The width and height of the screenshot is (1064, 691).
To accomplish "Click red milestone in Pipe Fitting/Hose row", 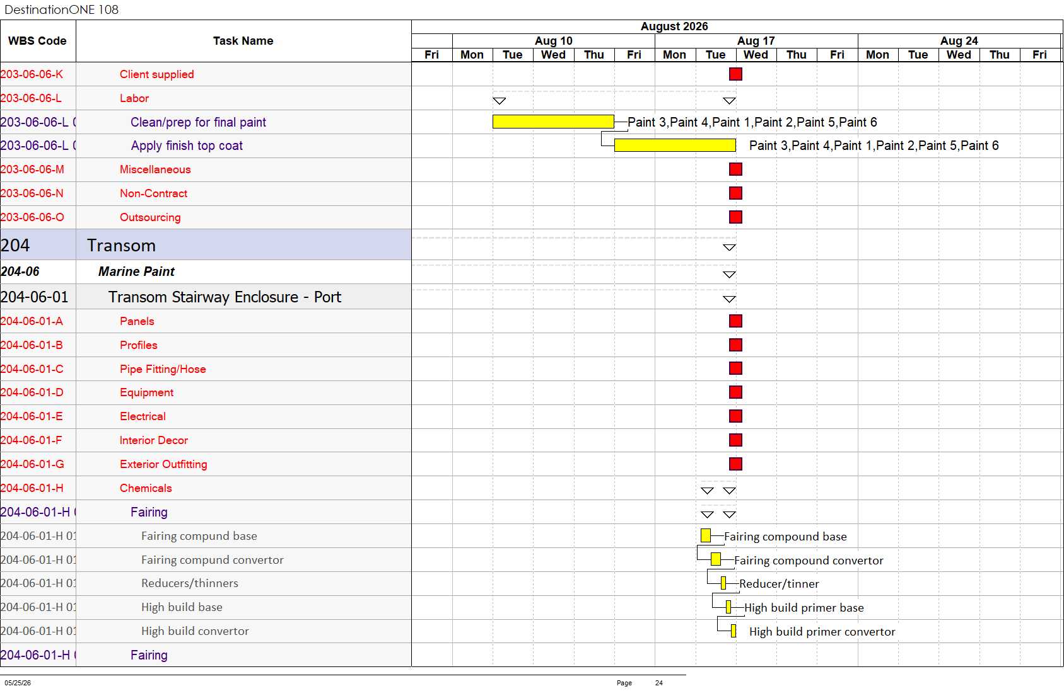I will pos(735,368).
